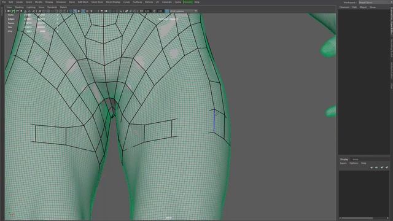This screenshot has width=393, height=221.
Task: Open Channels menu in Channel Box
Action: coord(344,7)
